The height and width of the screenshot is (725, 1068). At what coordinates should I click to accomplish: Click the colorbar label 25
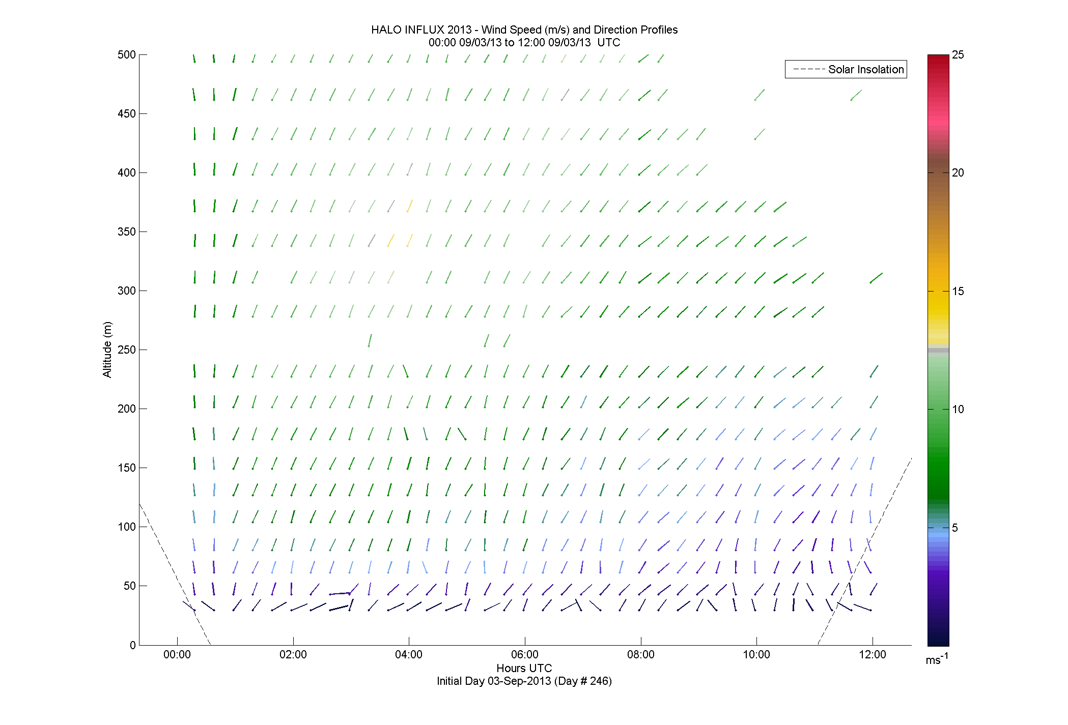pyautogui.click(x=958, y=54)
